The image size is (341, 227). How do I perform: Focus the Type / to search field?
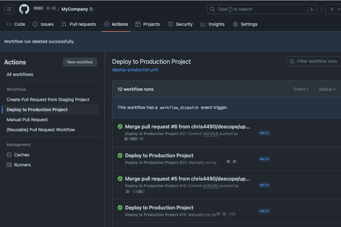pos(262,9)
